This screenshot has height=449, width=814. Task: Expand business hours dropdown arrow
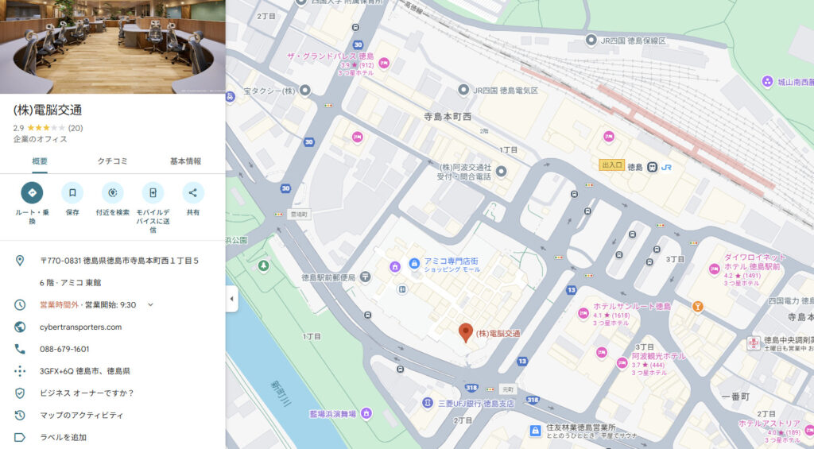pos(150,304)
